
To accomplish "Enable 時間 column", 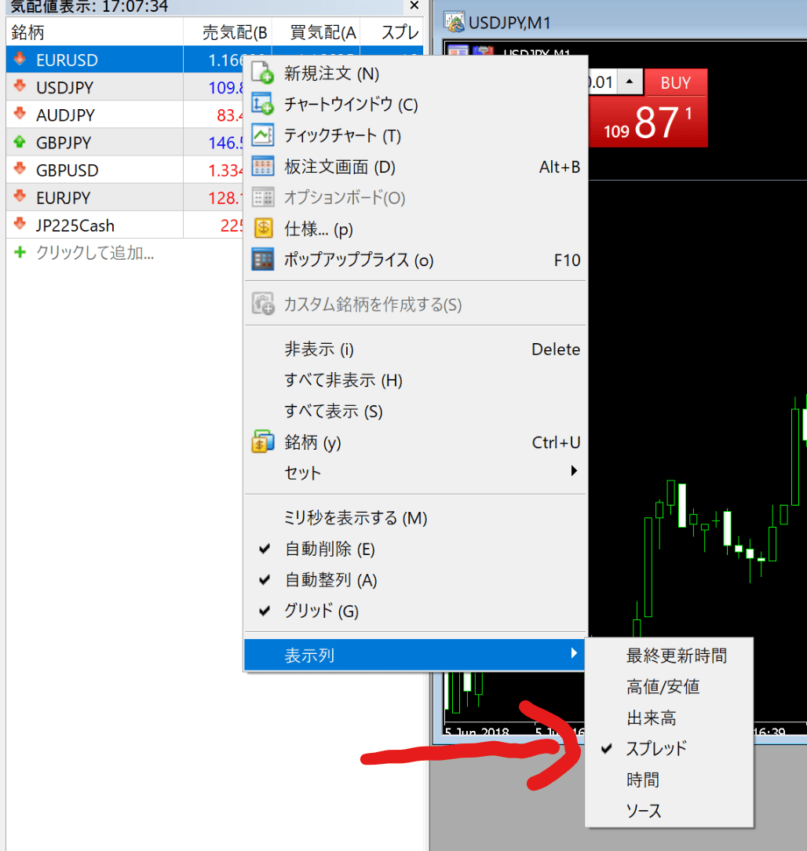I will click(669, 780).
